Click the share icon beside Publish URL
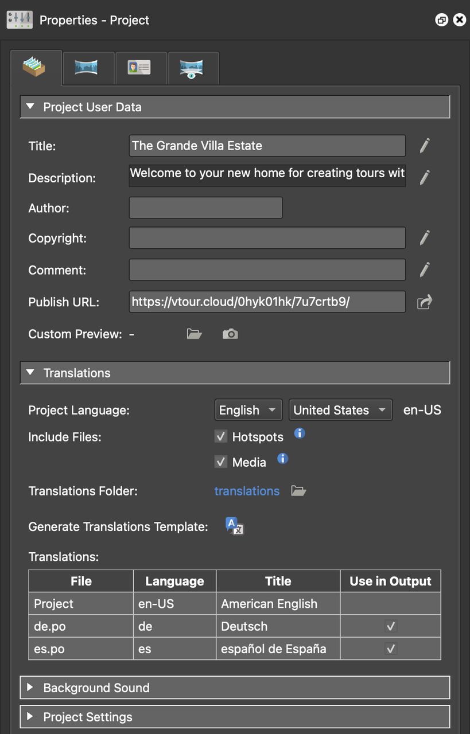Image resolution: width=470 pixels, height=734 pixels. (424, 302)
